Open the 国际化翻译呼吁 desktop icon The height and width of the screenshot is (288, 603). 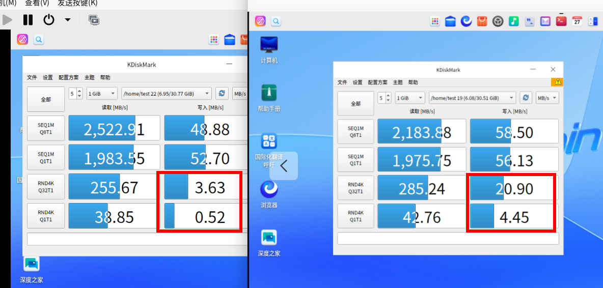click(269, 150)
